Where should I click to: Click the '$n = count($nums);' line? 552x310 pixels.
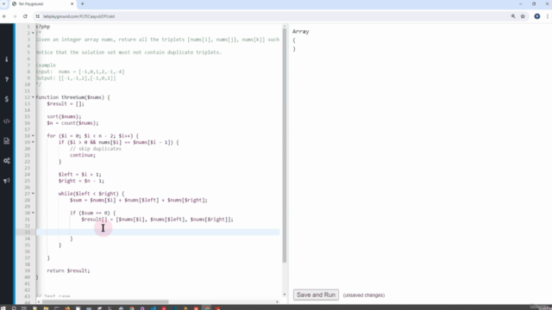[x=72, y=123]
